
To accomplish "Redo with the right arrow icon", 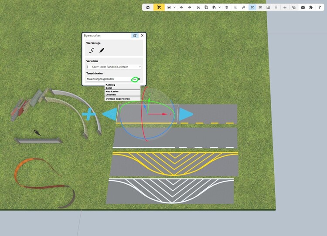I will (189, 7).
